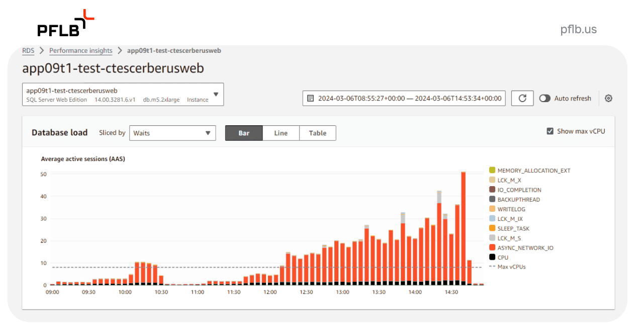
Task: Click the 13:00 time axis label
Action: [342, 292]
